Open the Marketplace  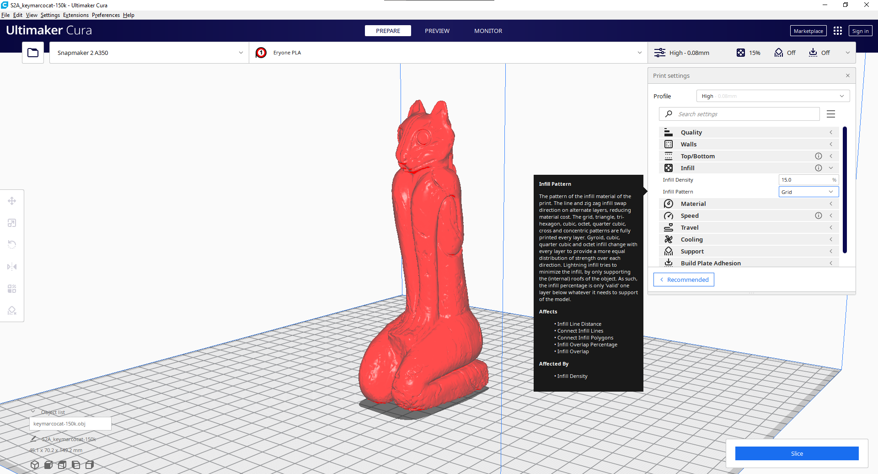click(x=808, y=31)
